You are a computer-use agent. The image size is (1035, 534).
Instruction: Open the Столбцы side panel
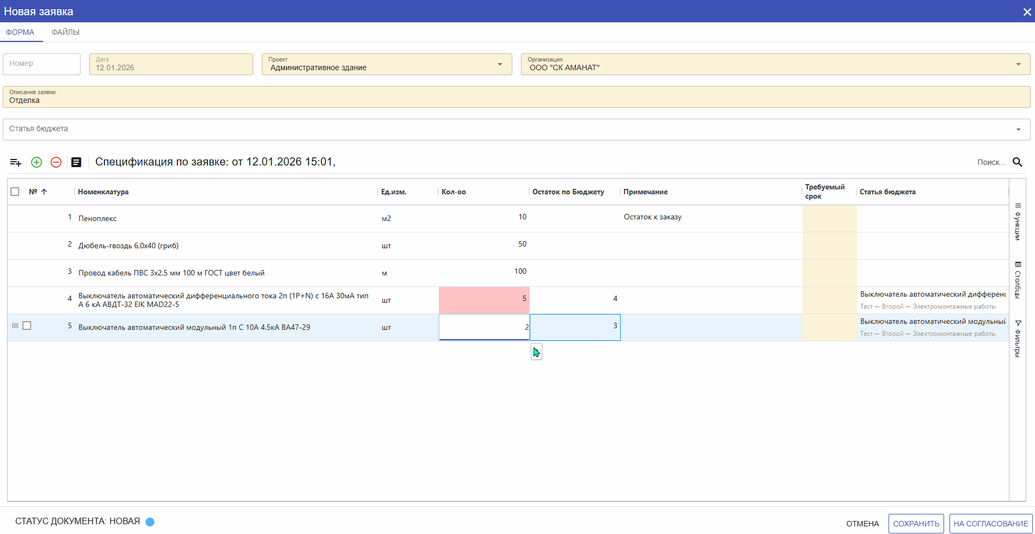[1018, 280]
